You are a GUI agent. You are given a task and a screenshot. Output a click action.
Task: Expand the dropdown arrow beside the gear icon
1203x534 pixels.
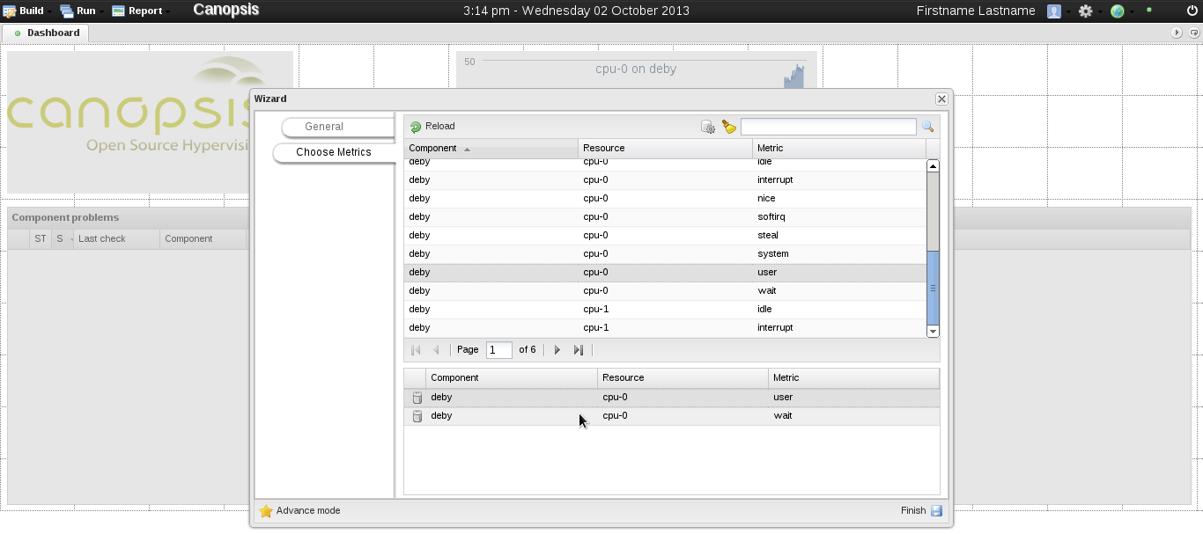pyautogui.click(x=1101, y=11)
